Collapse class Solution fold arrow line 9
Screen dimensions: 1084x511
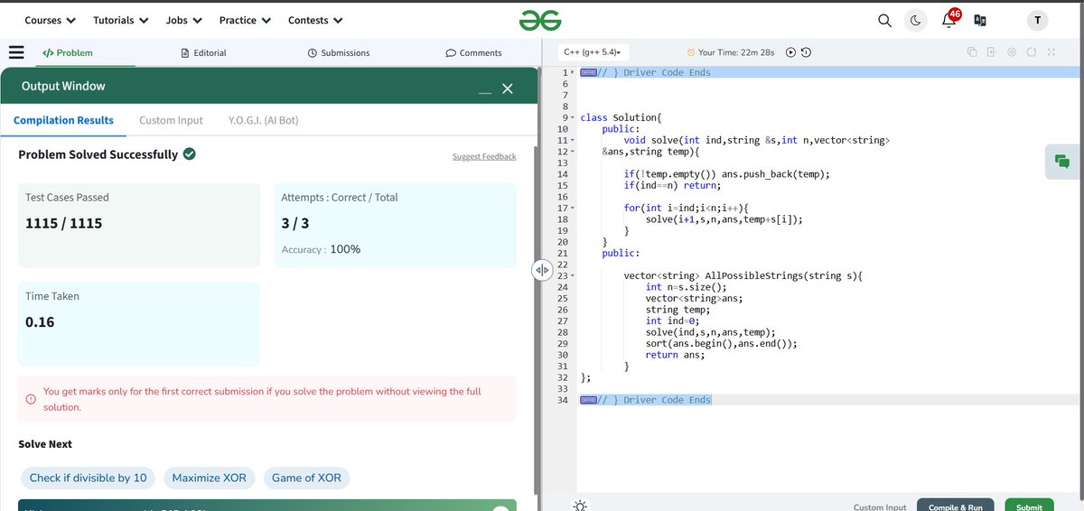pyautogui.click(x=572, y=117)
